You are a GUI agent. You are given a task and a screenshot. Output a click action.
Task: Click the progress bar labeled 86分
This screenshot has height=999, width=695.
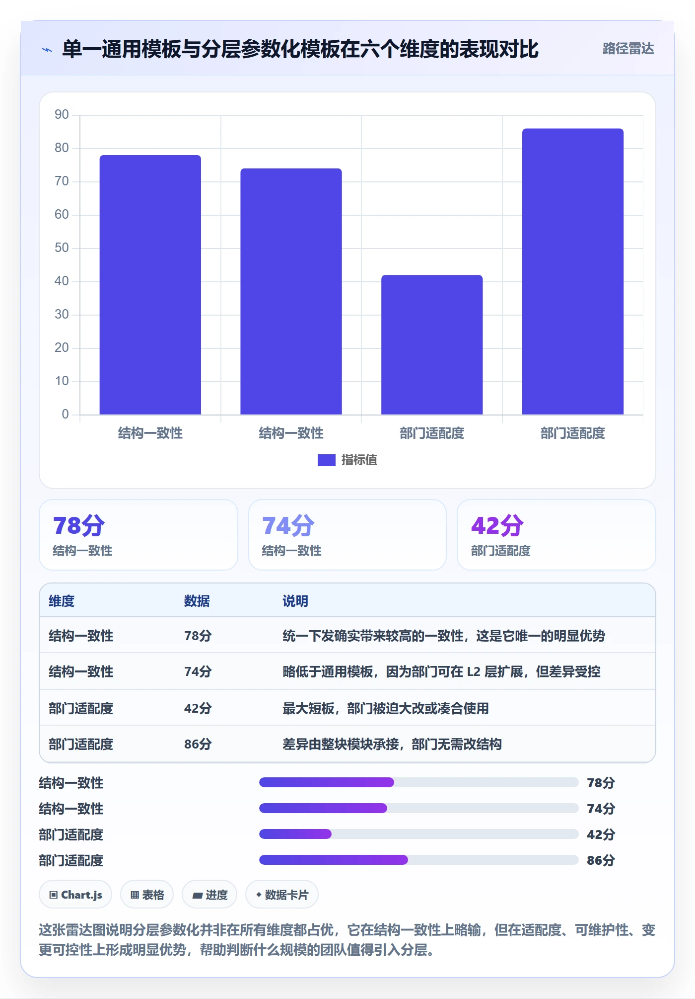(418, 860)
